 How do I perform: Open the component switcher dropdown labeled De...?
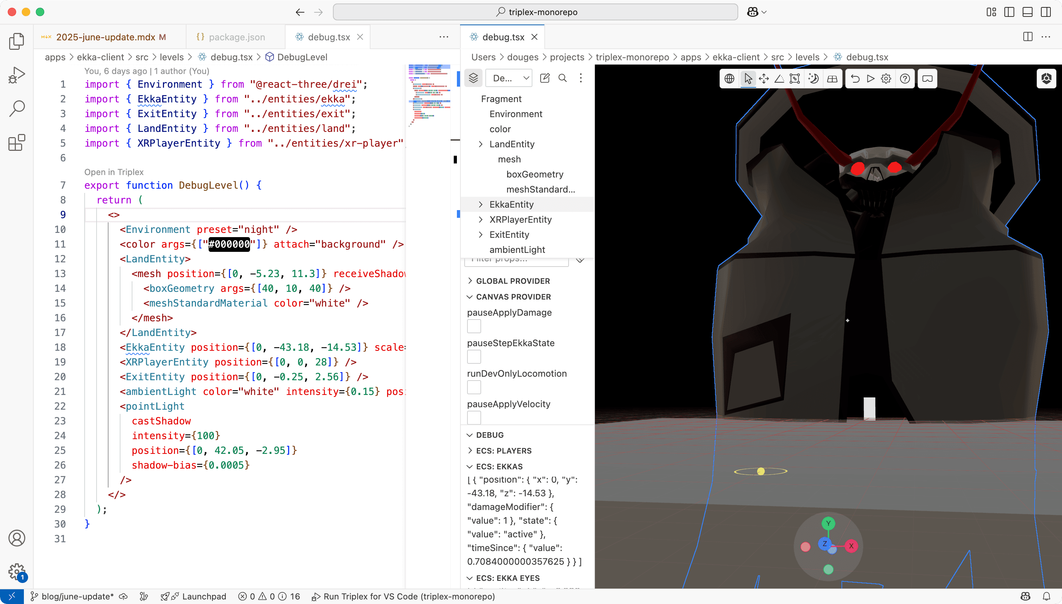pos(509,78)
